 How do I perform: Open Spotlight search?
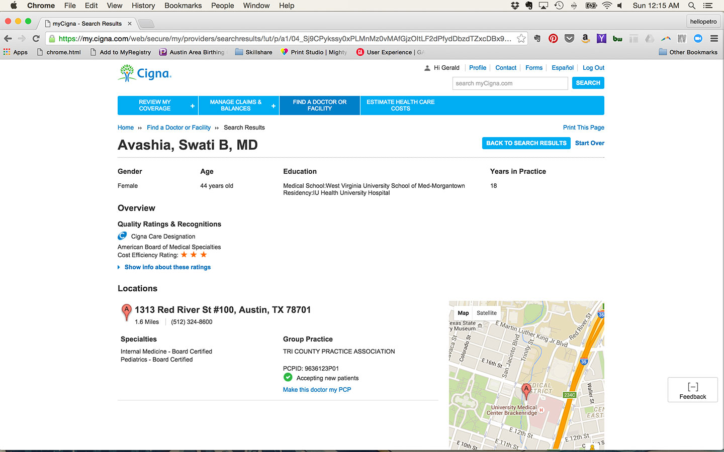pos(692,6)
